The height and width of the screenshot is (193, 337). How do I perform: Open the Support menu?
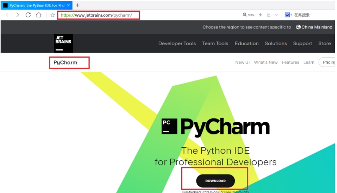(302, 44)
